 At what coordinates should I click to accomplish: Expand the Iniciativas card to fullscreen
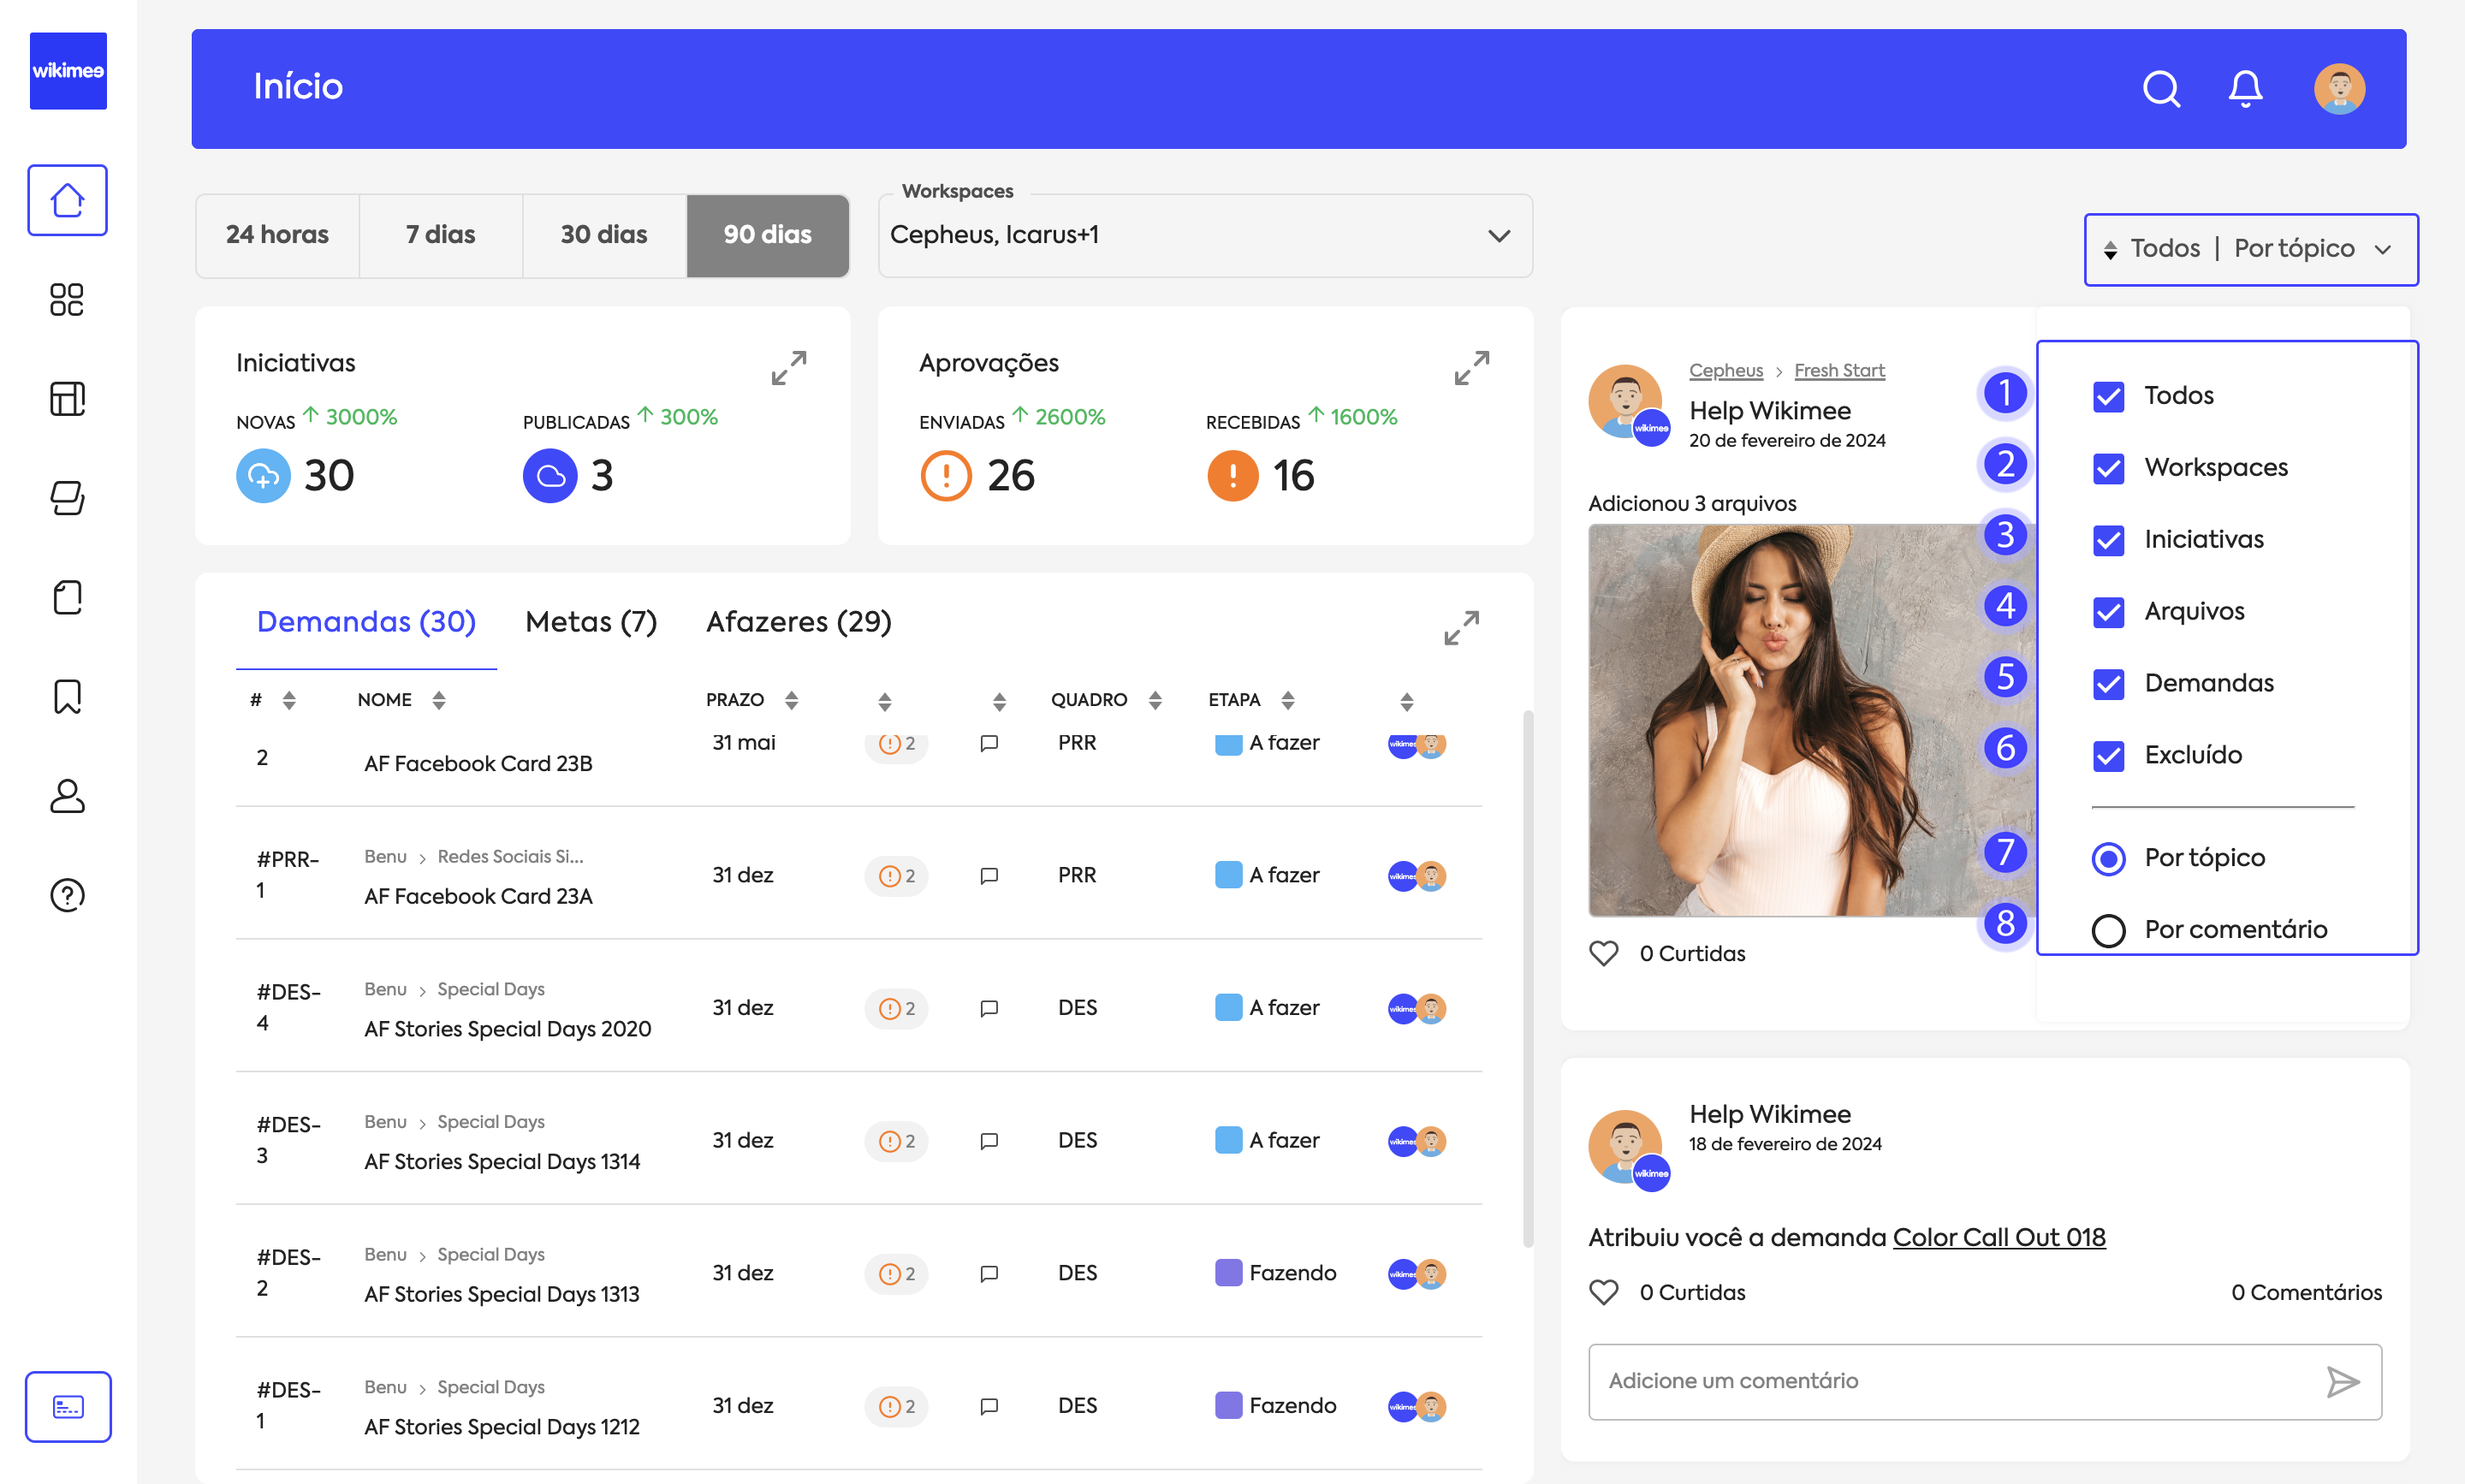point(789,367)
